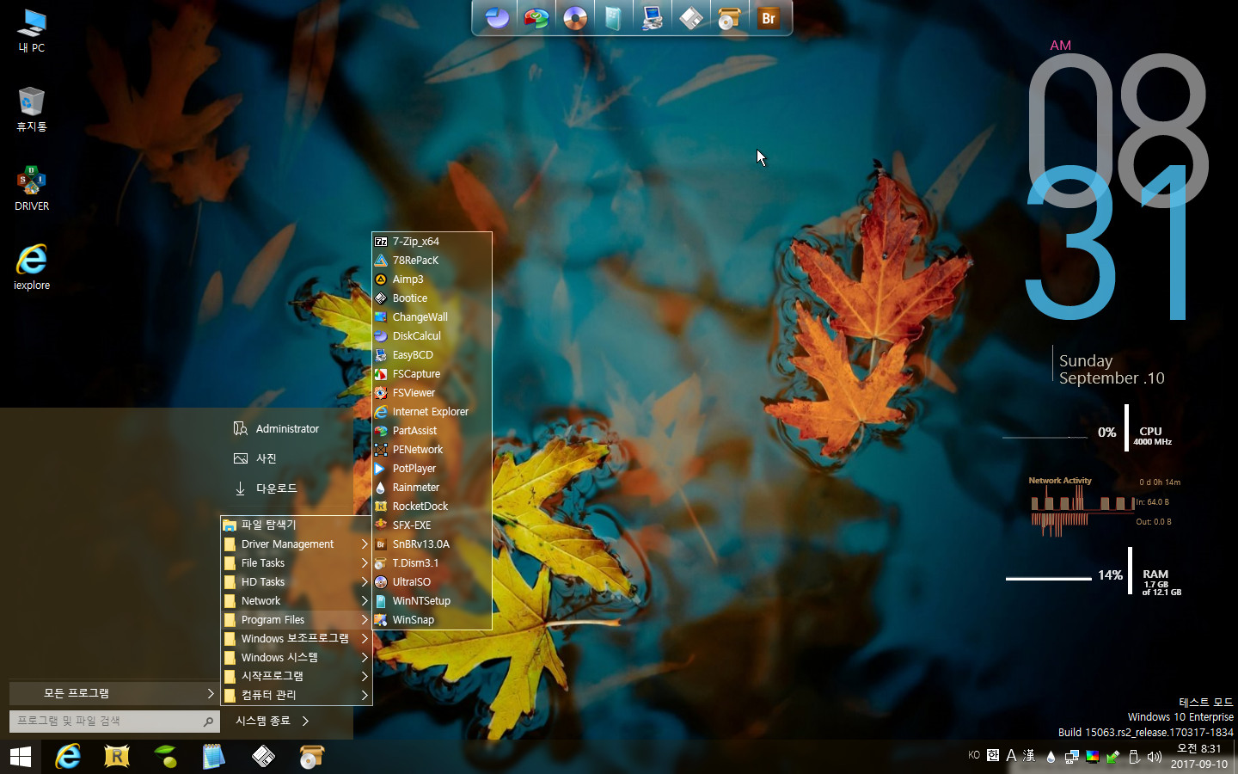1238x774 pixels.
Task: Open the UltraISO disc icon in the top dock
Action: click(x=575, y=17)
